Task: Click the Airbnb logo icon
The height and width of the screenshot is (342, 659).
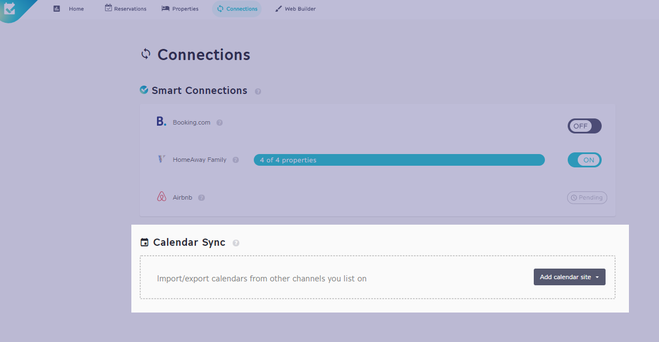Action: (162, 196)
